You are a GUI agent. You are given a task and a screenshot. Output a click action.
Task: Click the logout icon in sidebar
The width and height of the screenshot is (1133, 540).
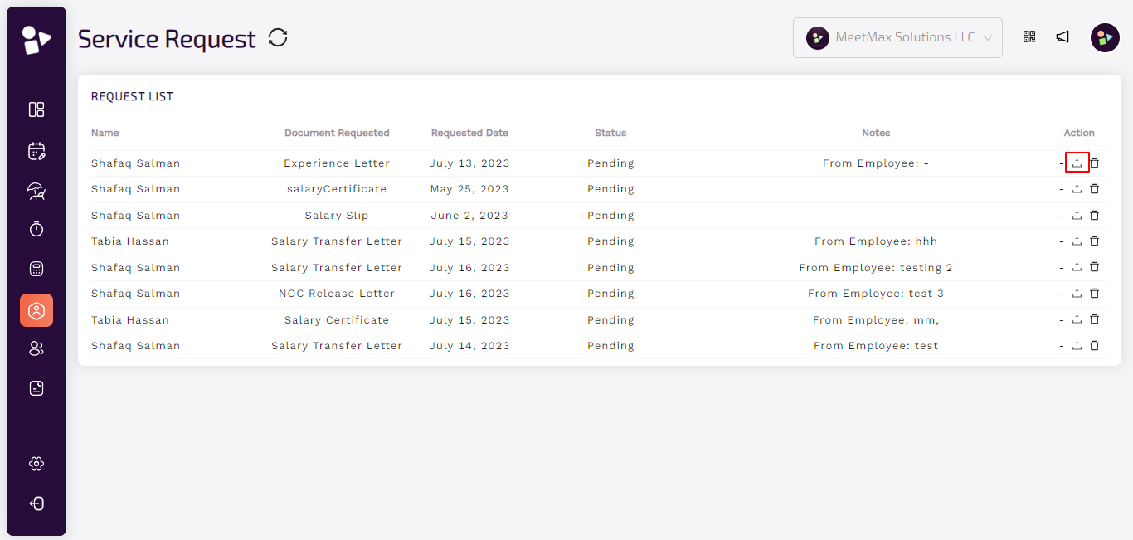36,504
